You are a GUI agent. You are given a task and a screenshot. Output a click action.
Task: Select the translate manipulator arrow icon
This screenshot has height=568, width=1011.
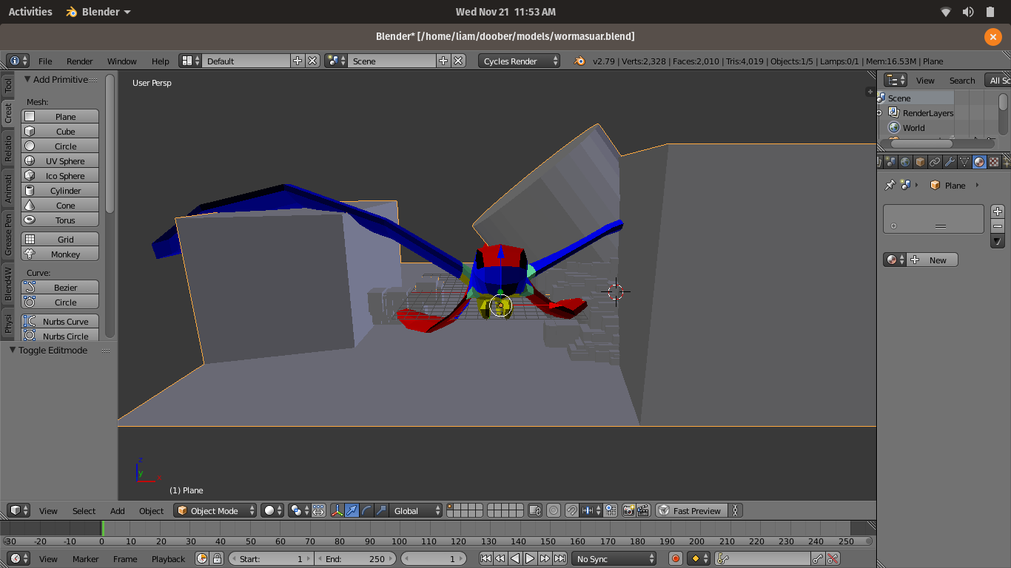(x=352, y=510)
